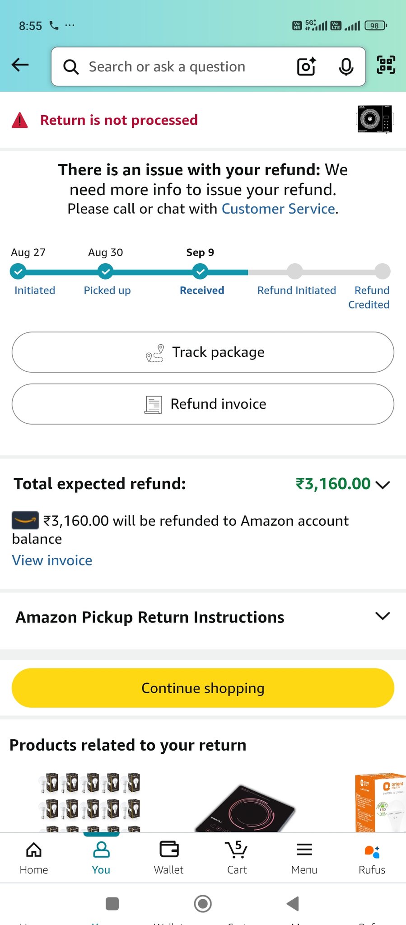Open the Menu hamburger icon
This screenshot has width=406, height=925.
[x=304, y=857]
